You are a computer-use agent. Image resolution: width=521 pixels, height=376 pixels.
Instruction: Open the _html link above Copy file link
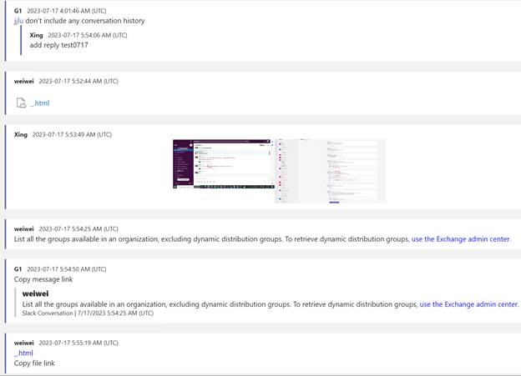click(23, 353)
